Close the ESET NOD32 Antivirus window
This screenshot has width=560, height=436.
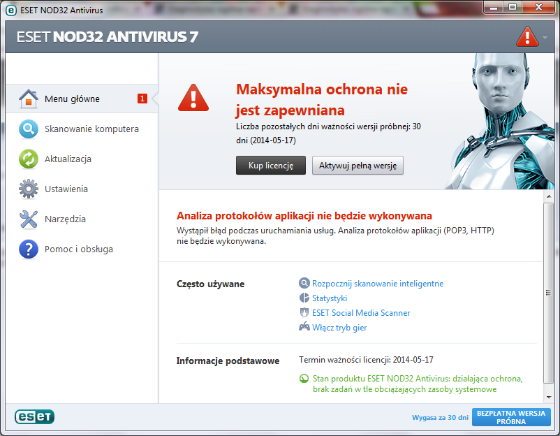pos(538,8)
